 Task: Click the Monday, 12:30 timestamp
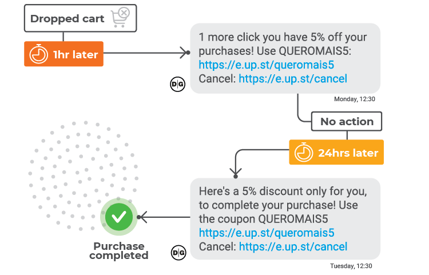(x=354, y=99)
